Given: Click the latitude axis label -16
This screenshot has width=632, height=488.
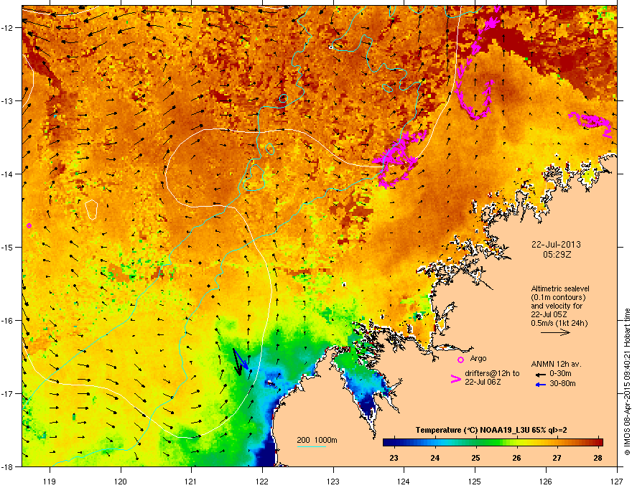Looking at the screenshot, I should [8, 320].
